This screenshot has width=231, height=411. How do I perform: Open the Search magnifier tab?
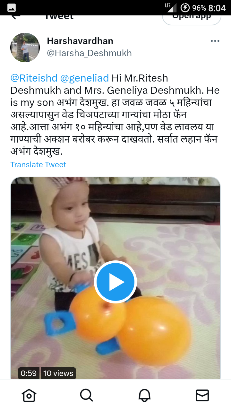tap(87, 395)
